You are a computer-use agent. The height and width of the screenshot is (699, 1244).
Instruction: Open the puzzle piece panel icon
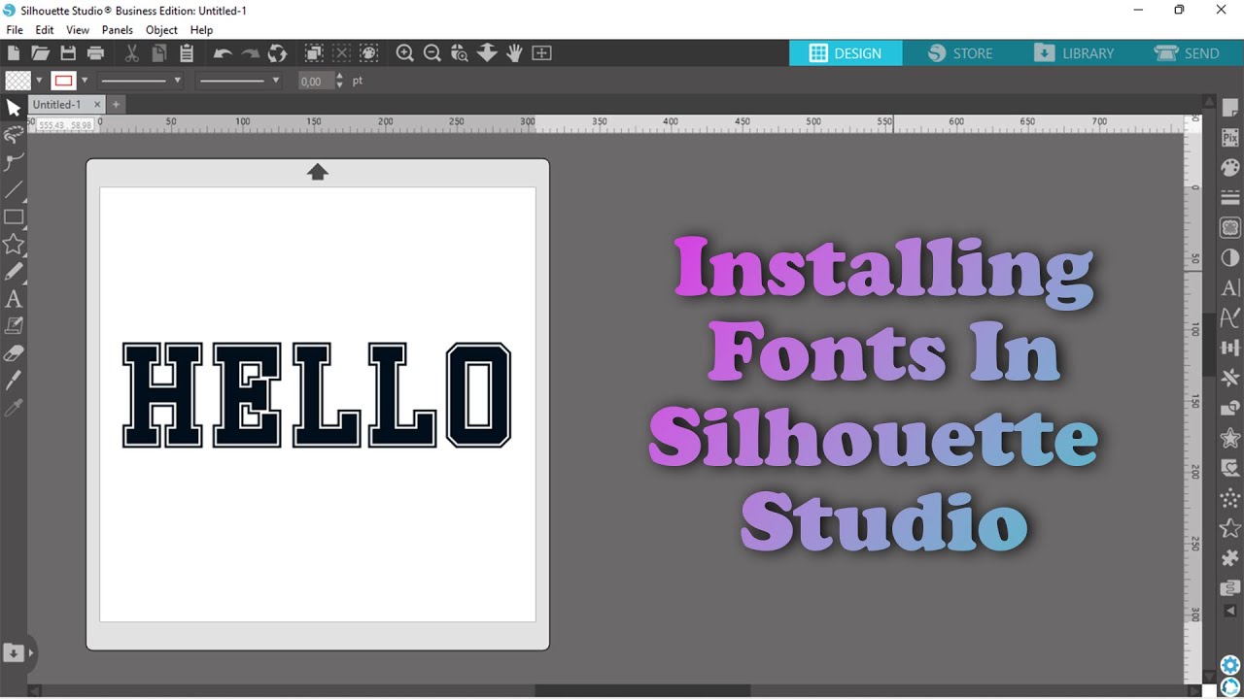click(1230, 558)
